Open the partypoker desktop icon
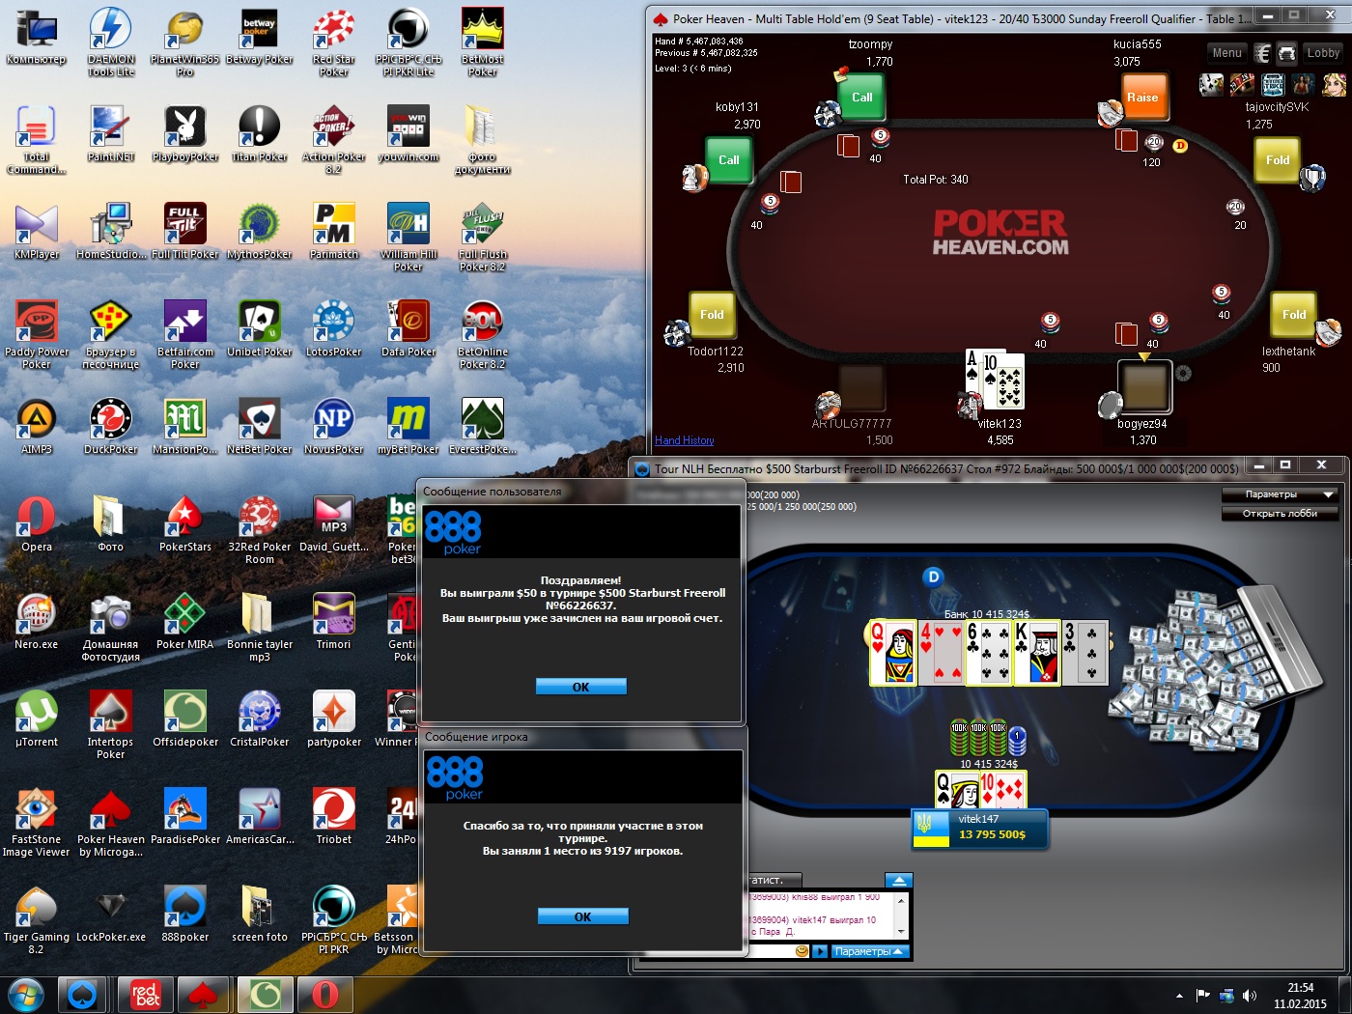The image size is (1352, 1014). (333, 719)
